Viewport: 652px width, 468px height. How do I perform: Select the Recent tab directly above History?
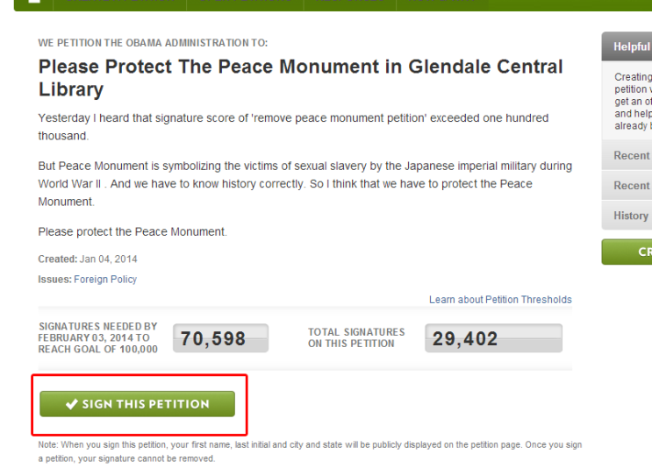[x=627, y=185]
